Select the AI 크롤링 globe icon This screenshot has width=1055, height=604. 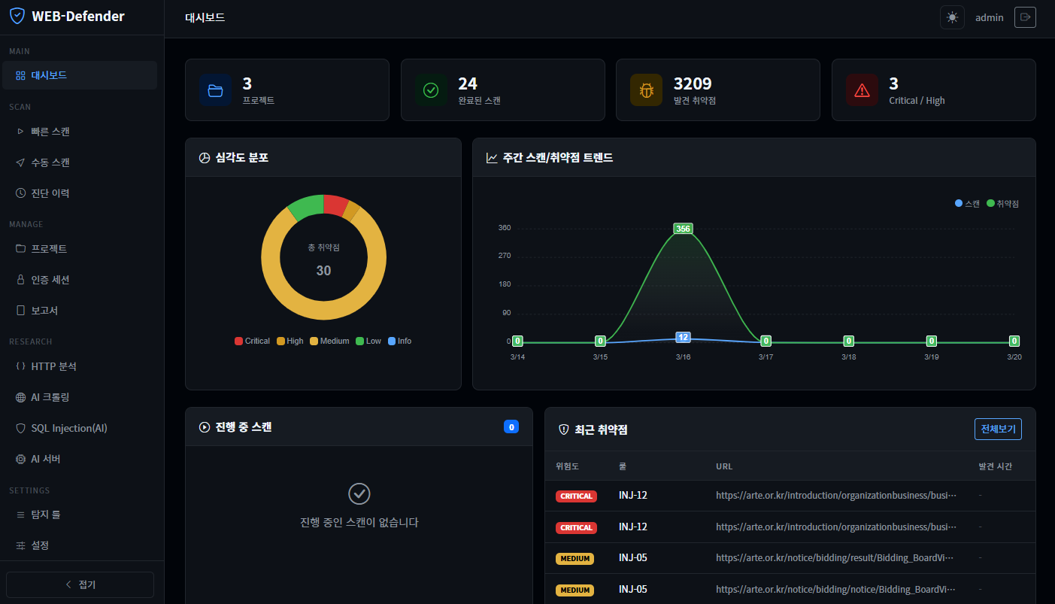pos(21,397)
